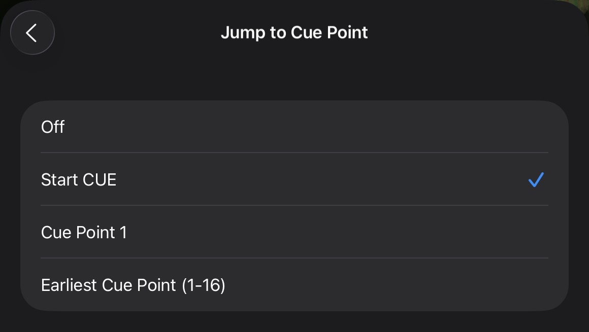Select the Off option
The image size is (589, 332).
294,127
